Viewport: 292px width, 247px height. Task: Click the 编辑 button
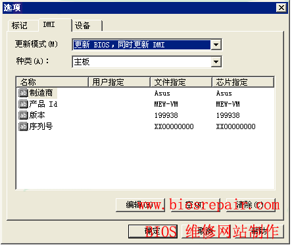click(x=140, y=205)
